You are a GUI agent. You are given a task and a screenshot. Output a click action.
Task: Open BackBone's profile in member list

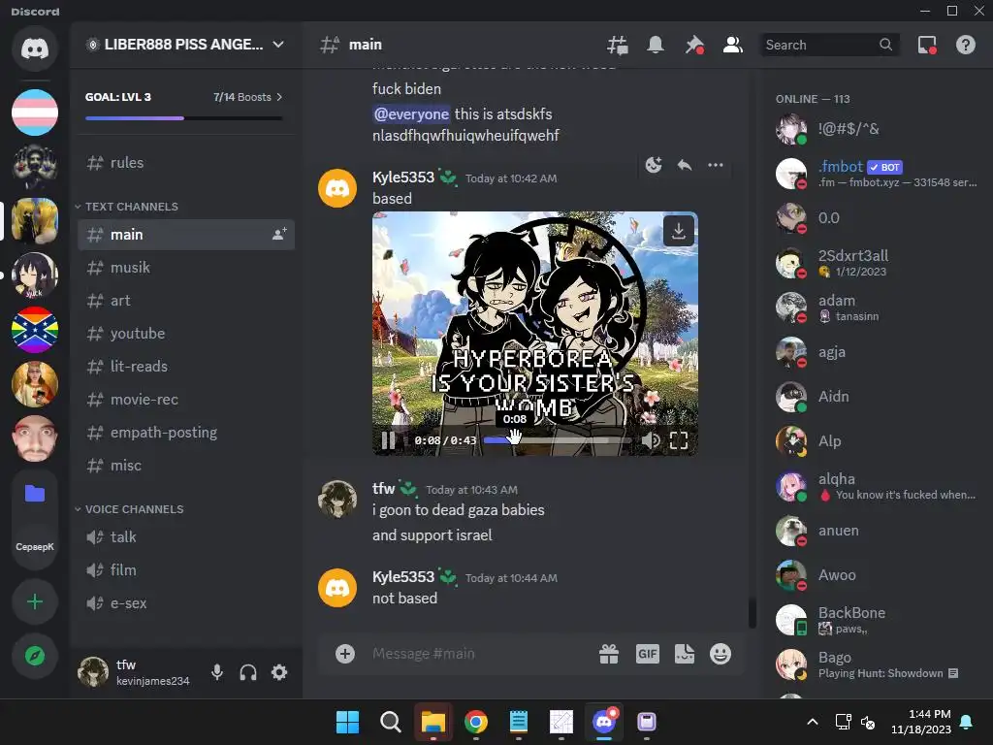[877, 620]
